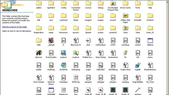Select the ODBCINST configuration file
This screenshot has width=169, height=95.
click(101, 65)
